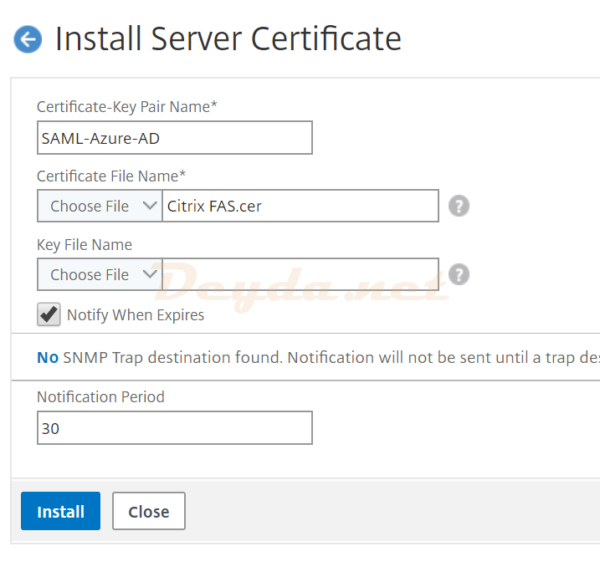Click the field containing Citrix FAS.cer

[300, 206]
